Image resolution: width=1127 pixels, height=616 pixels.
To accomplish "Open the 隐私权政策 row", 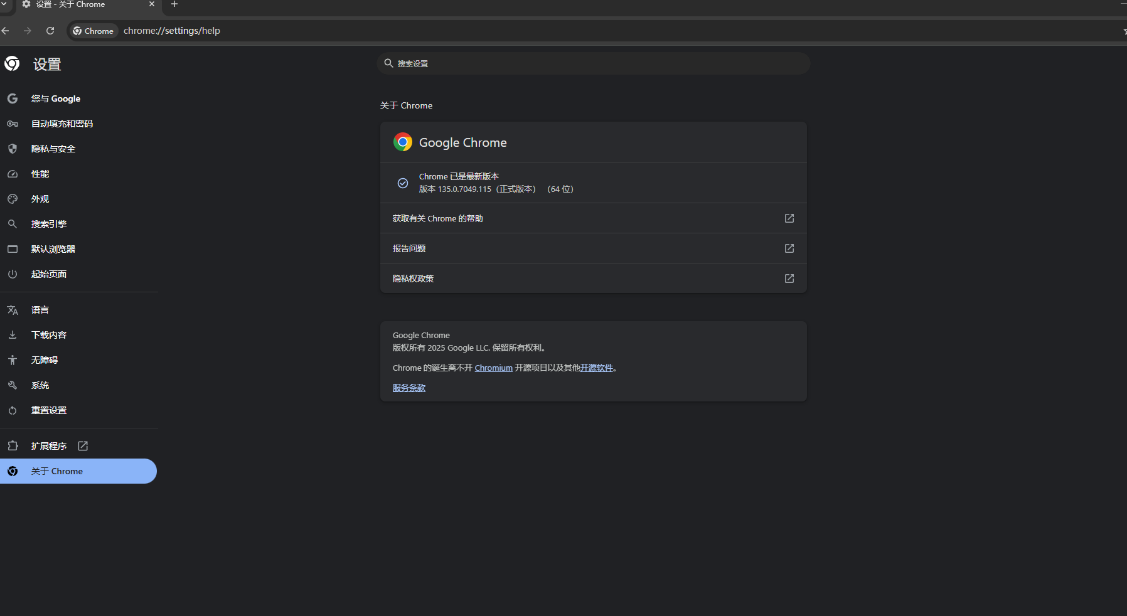I will (x=593, y=279).
